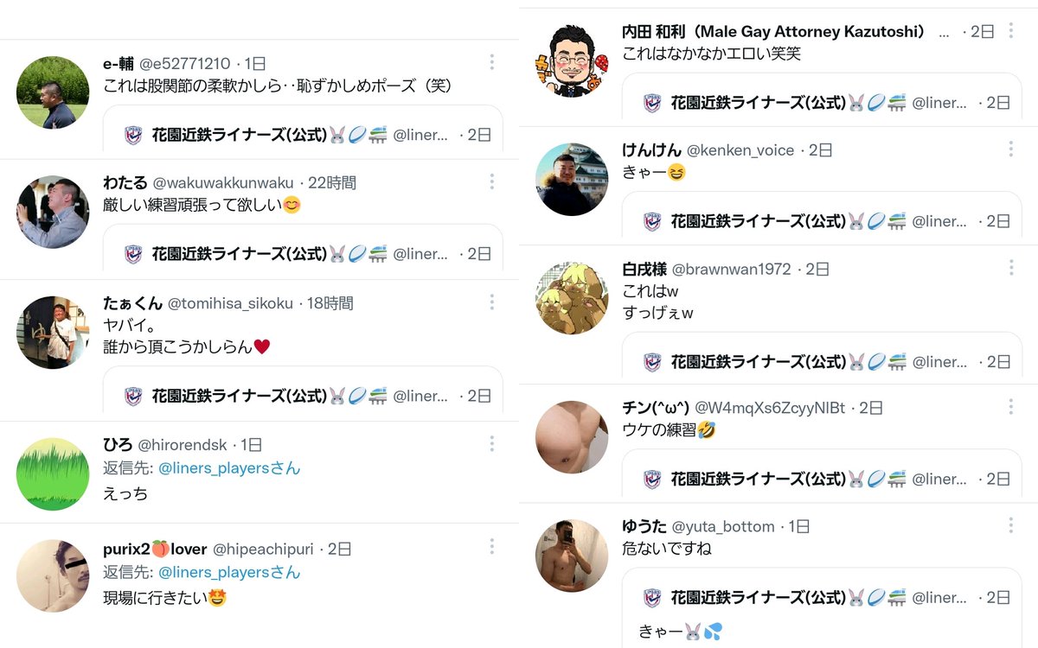Open more options on ゆうた's tweet
Screen dimensions: 1038x648
click(1010, 525)
